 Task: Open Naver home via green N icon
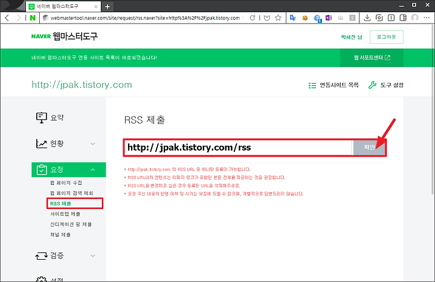33,18
